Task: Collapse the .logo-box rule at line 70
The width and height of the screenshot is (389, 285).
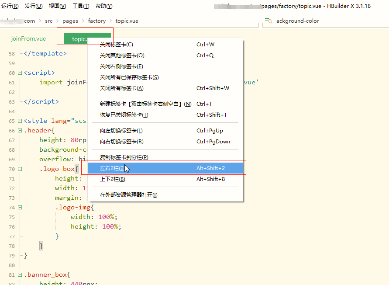Action: (x=20, y=169)
